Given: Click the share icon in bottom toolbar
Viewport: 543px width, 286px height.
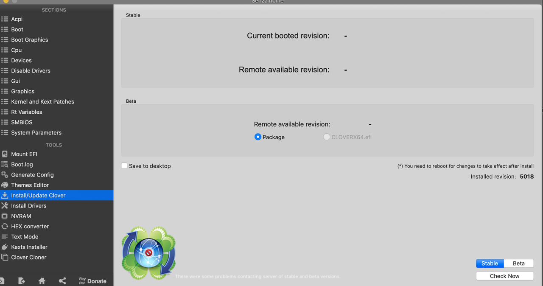Looking at the screenshot, I should (x=62, y=281).
